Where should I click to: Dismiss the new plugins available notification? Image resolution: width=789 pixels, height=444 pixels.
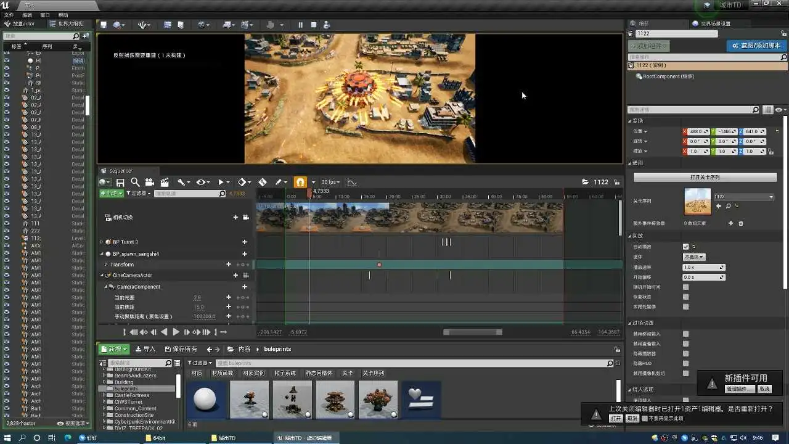[x=764, y=389]
